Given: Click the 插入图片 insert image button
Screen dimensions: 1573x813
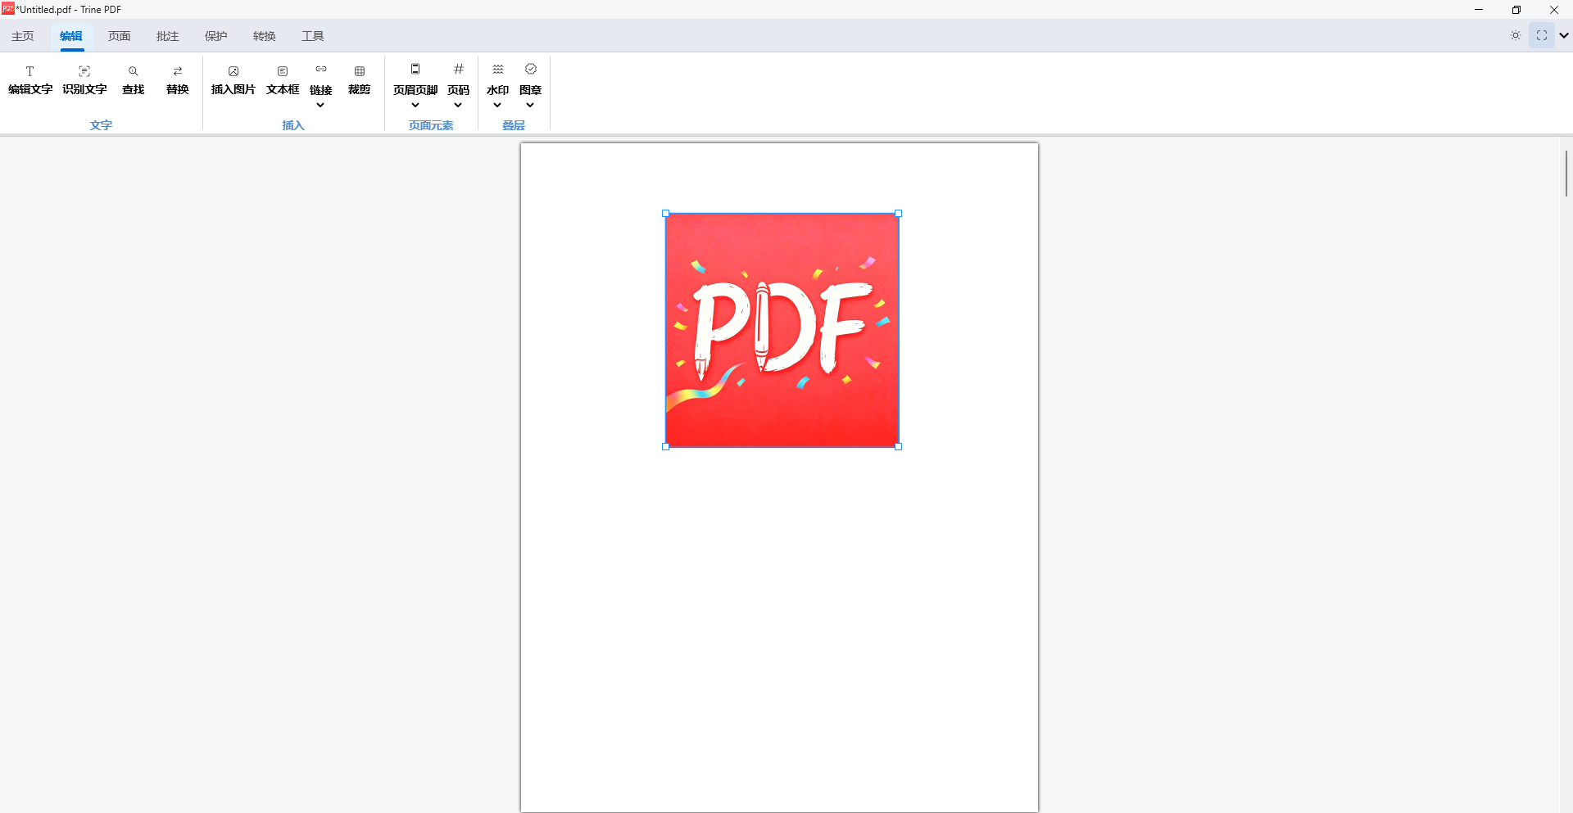Looking at the screenshot, I should pyautogui.click(x=233, y=80).
